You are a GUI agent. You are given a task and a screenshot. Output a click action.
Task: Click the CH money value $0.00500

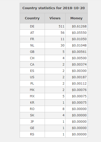point(79,58)
